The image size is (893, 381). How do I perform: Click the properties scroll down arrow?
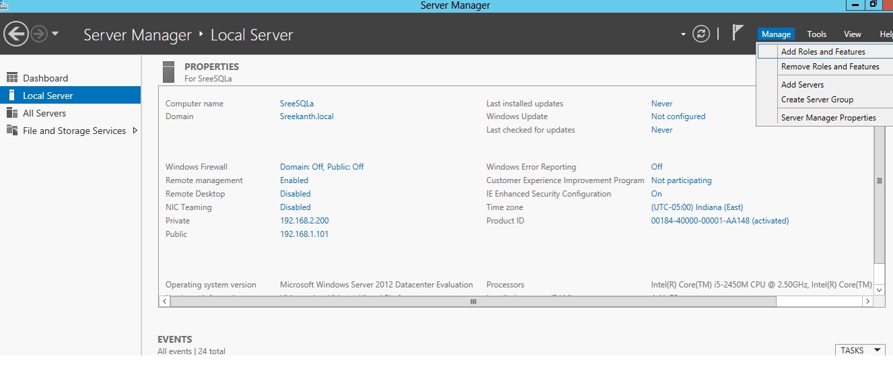coord(879,289)
